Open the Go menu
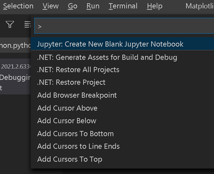Screen dimensions: 214x174 pyautogui.click(x=73, y=6)
